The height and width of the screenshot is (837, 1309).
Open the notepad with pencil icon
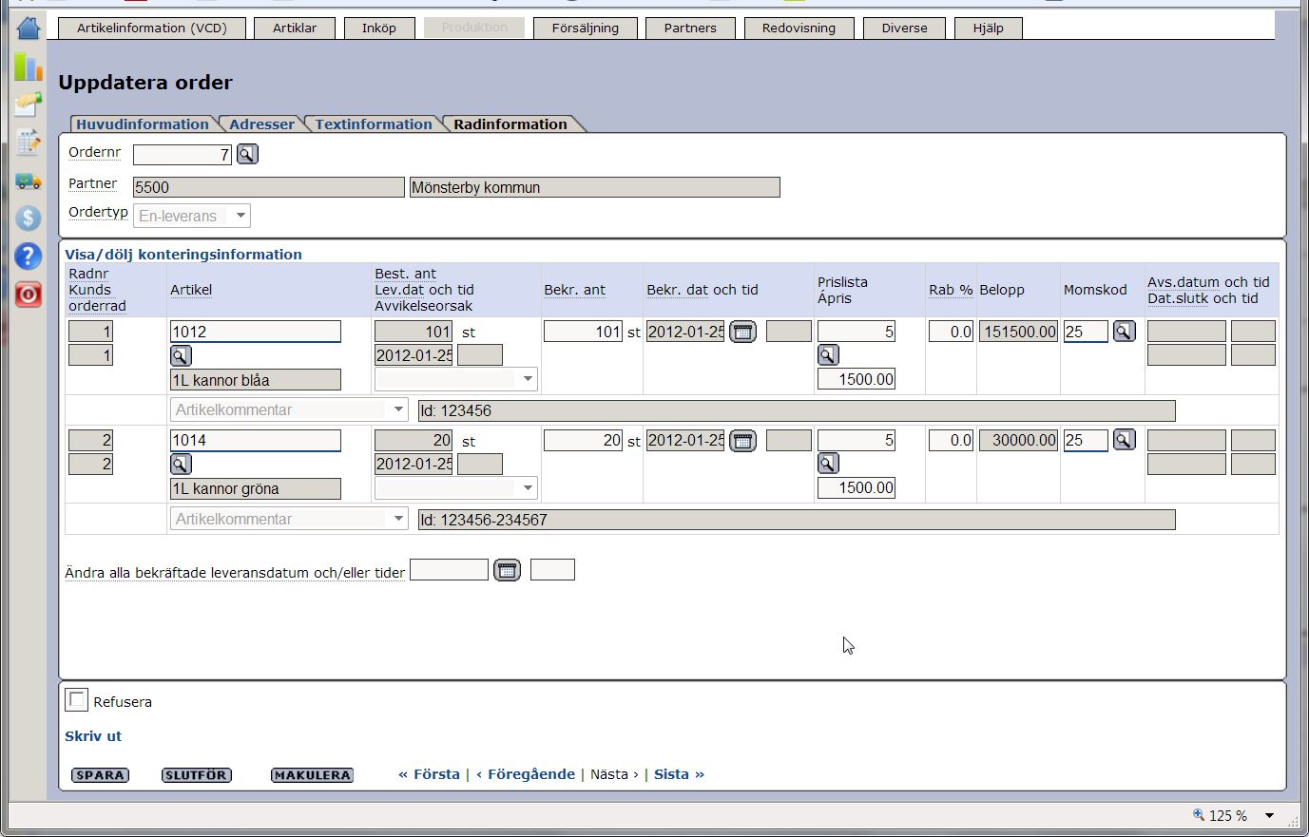[29, 143]
